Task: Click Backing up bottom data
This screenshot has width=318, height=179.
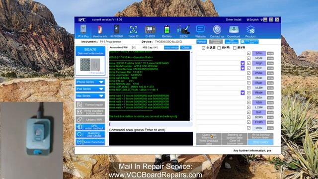Action: (x=235, y=136)
